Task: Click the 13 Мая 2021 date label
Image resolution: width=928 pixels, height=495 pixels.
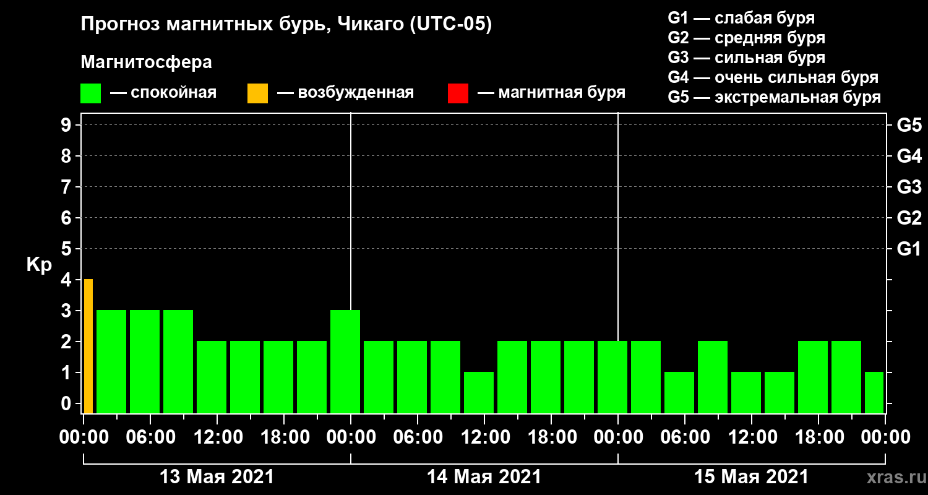Action: (217, 477)
